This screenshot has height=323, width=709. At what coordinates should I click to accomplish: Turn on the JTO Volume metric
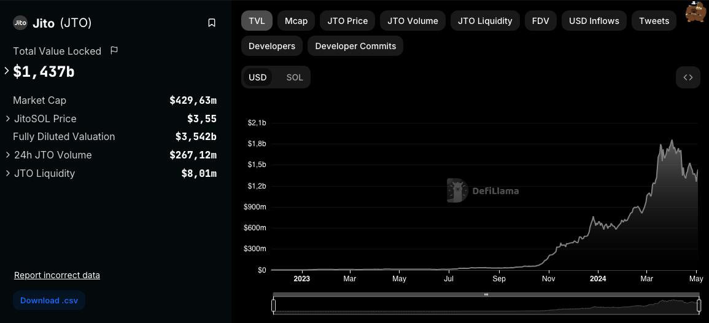click(413, 21)
